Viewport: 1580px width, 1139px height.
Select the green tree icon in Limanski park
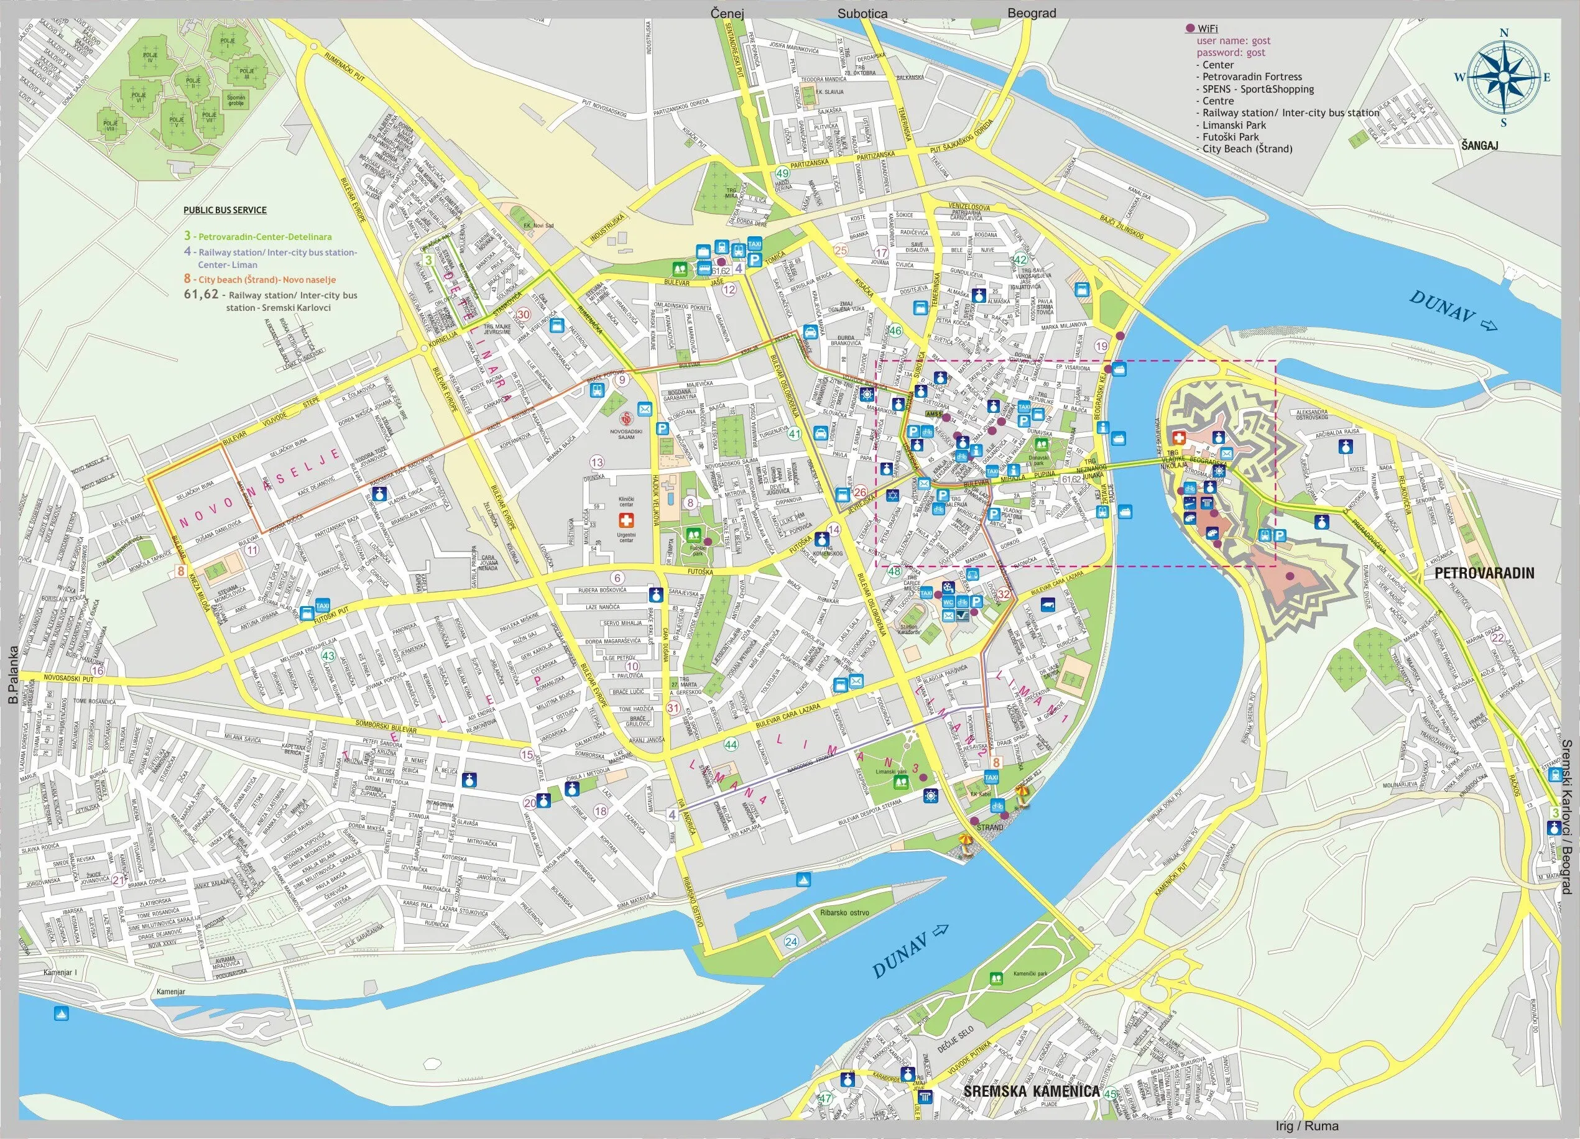coord(900,782)
